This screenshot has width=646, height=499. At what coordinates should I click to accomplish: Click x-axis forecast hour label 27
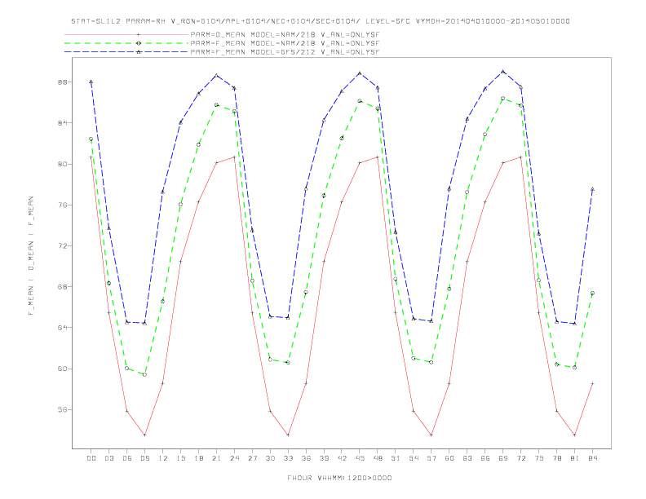point(252,458)
